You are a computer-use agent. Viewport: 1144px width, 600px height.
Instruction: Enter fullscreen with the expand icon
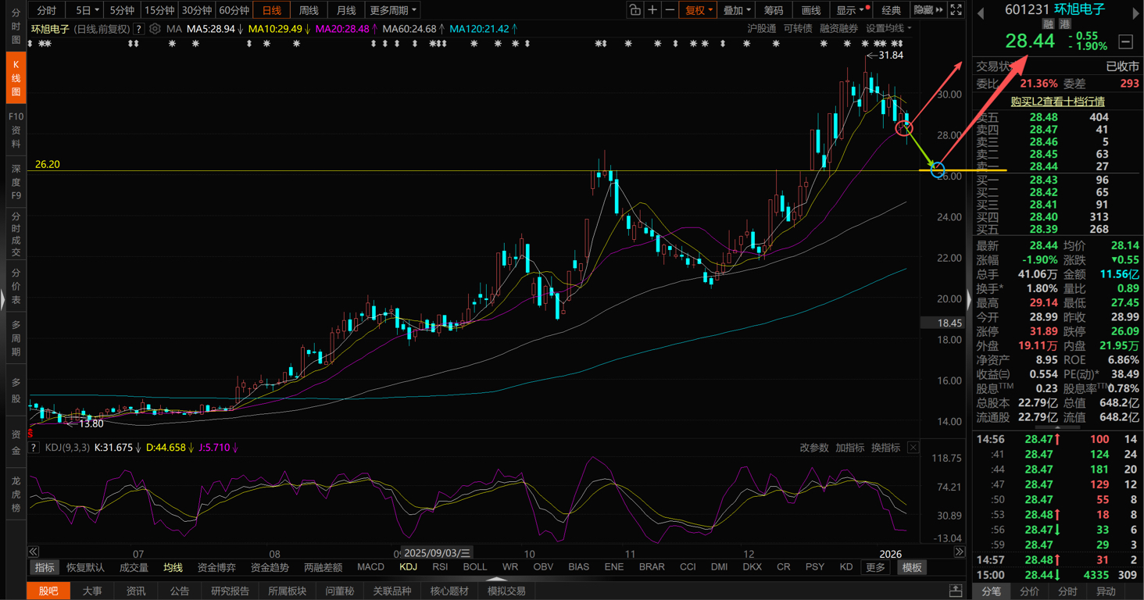click(x=956, y=10)
